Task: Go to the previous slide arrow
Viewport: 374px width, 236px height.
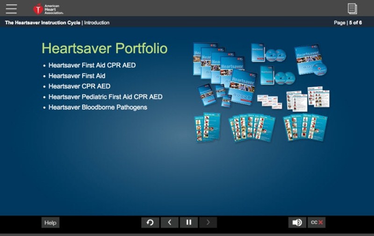Action: 169,222
